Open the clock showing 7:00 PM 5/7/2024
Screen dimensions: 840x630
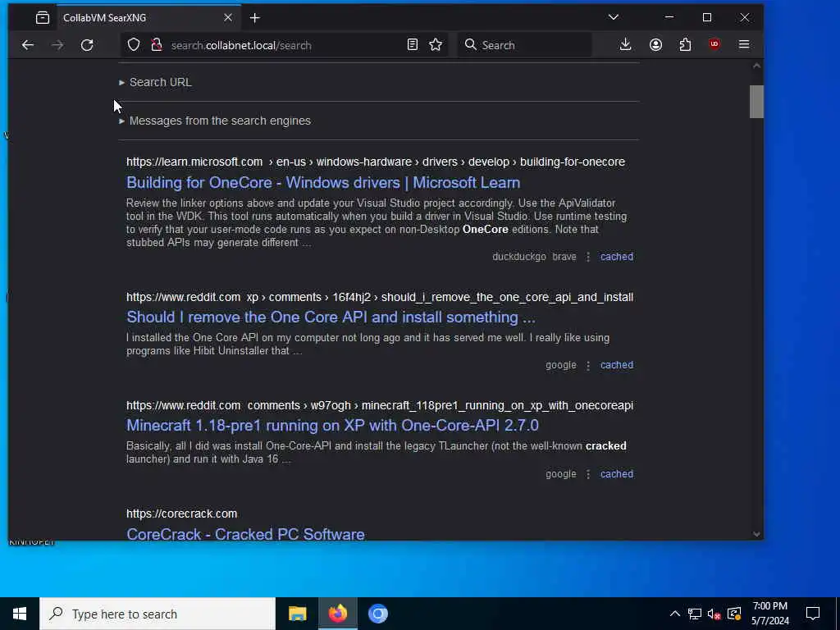(769, 614)
